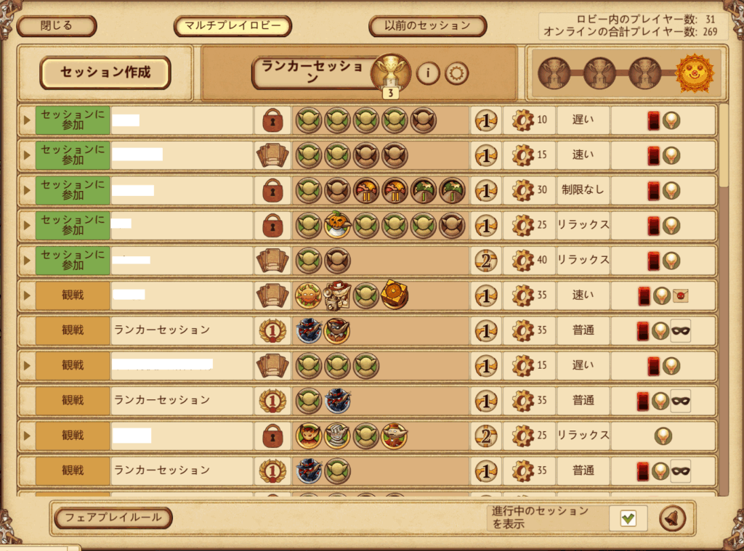The image size is (744, 551).
Task: Expand the 制限なし session row arrow
Action: (x=27, y=190)
